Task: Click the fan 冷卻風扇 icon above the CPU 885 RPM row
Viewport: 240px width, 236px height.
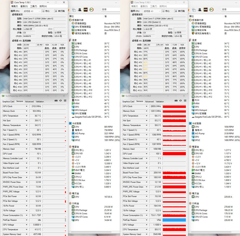Action: tap(70, 123)
